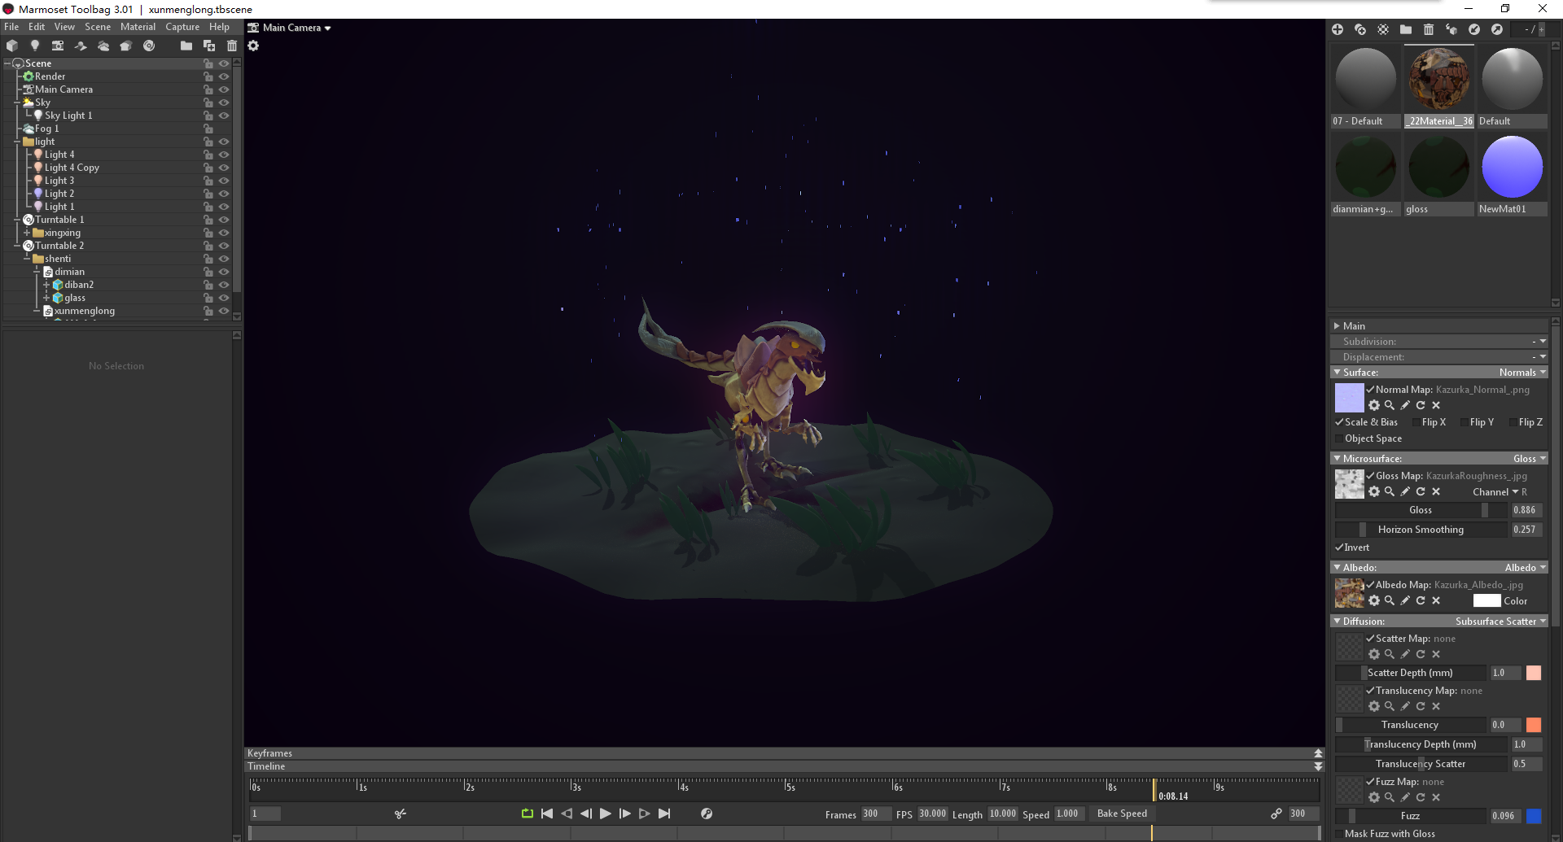Create a new material with plus icon
The image size is (1563, 842).
[x=1338, y=29]
